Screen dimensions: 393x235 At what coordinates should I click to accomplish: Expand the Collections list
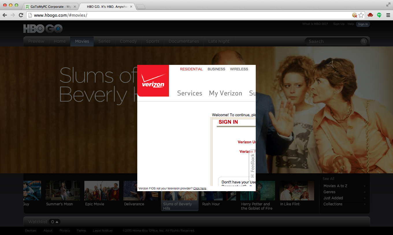pyautogui.click(x=344, y=204)
